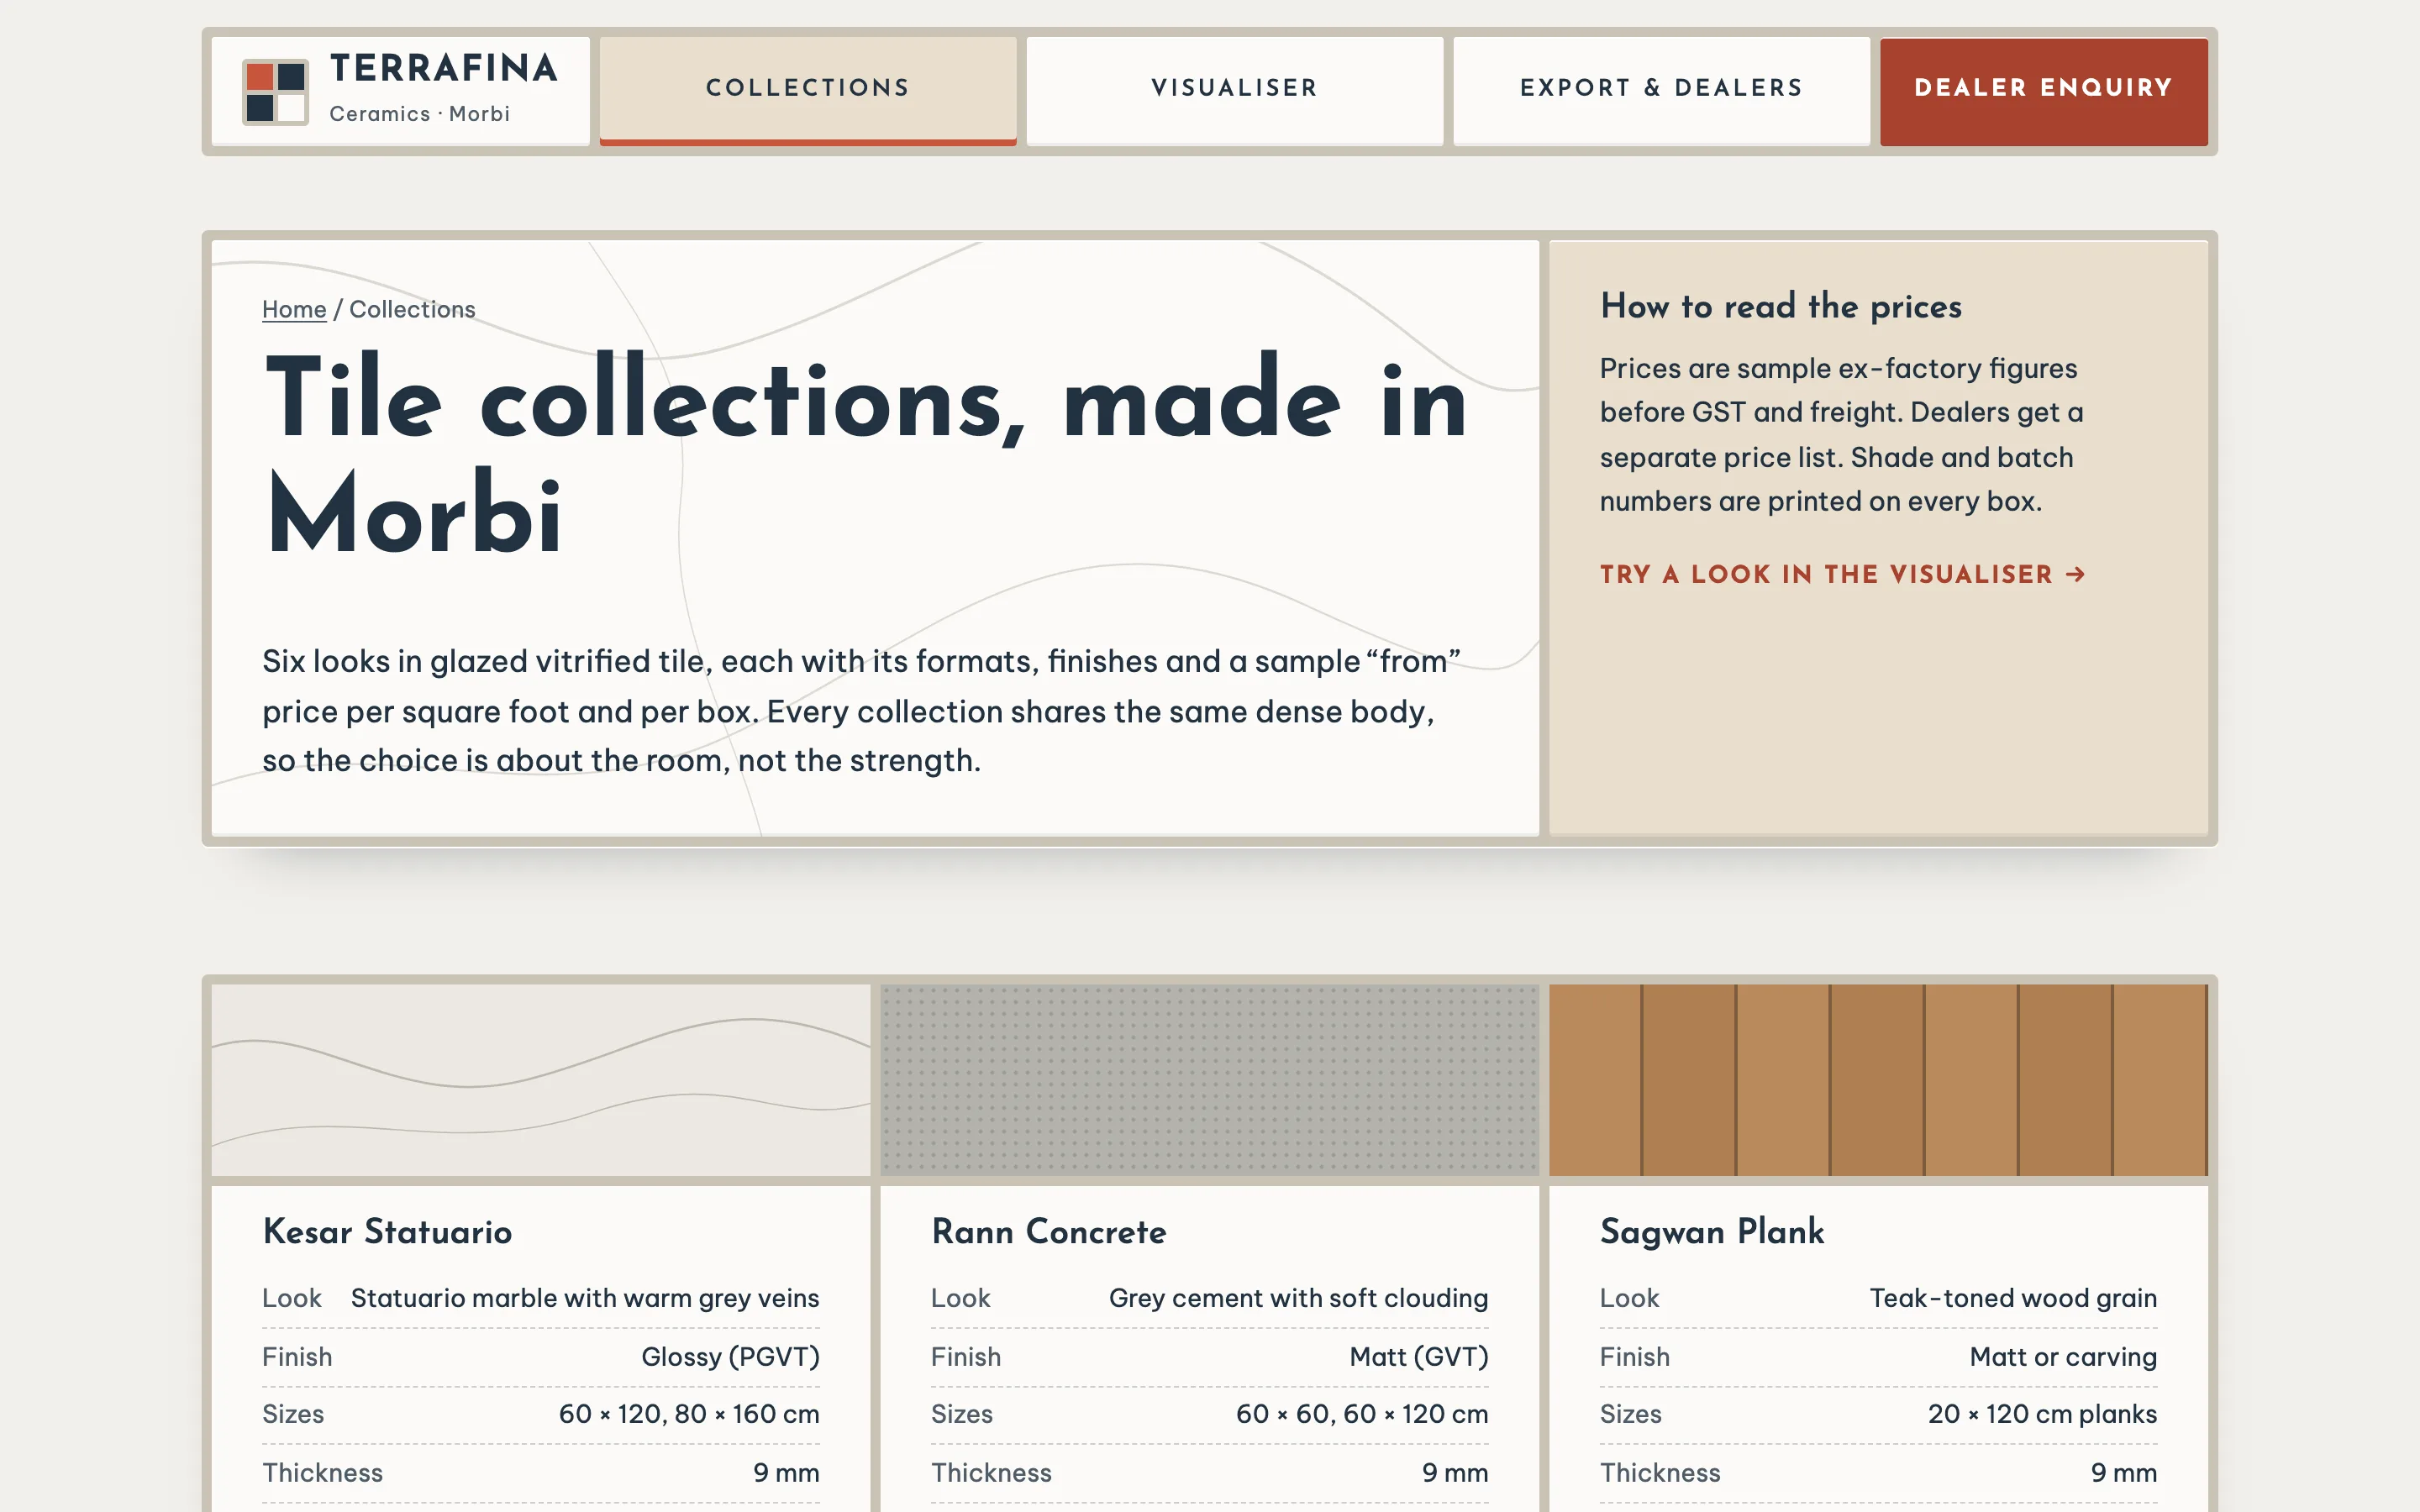Select the Sagwan Plank card title

(1712, 1232)
